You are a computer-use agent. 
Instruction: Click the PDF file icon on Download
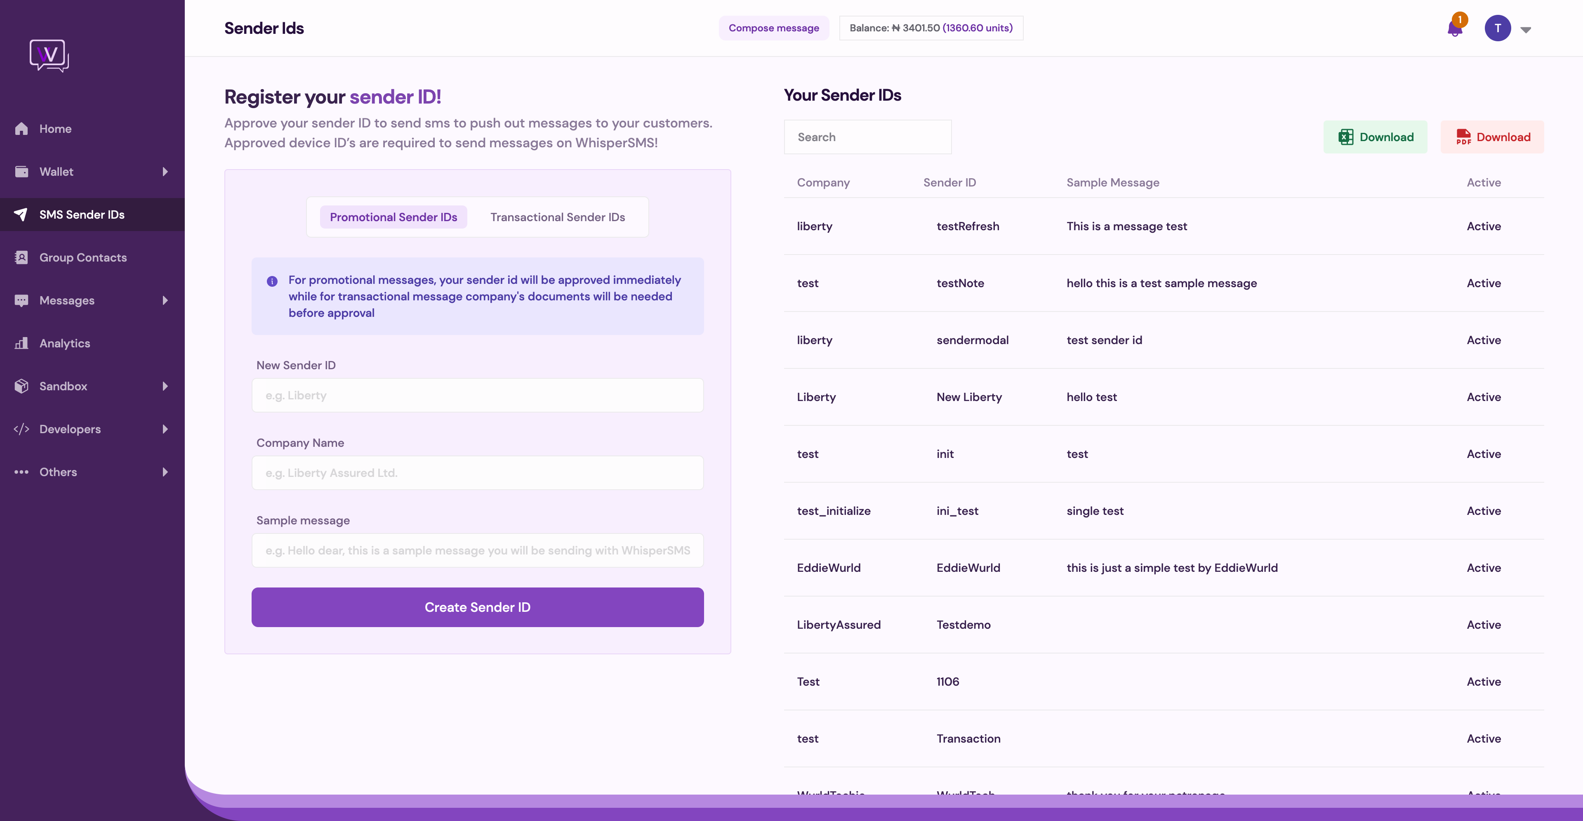click(x=1463, y=137)
